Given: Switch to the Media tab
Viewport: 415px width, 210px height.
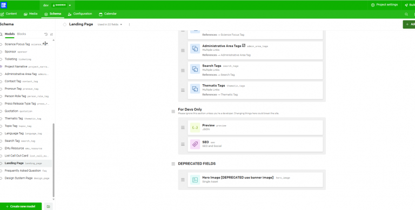Looking at the screenshot, I should click(30, 13).
